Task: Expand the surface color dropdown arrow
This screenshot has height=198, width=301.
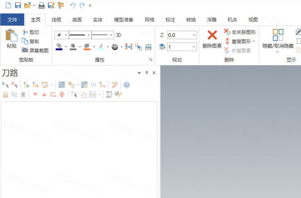Action: tap(94, 47)
